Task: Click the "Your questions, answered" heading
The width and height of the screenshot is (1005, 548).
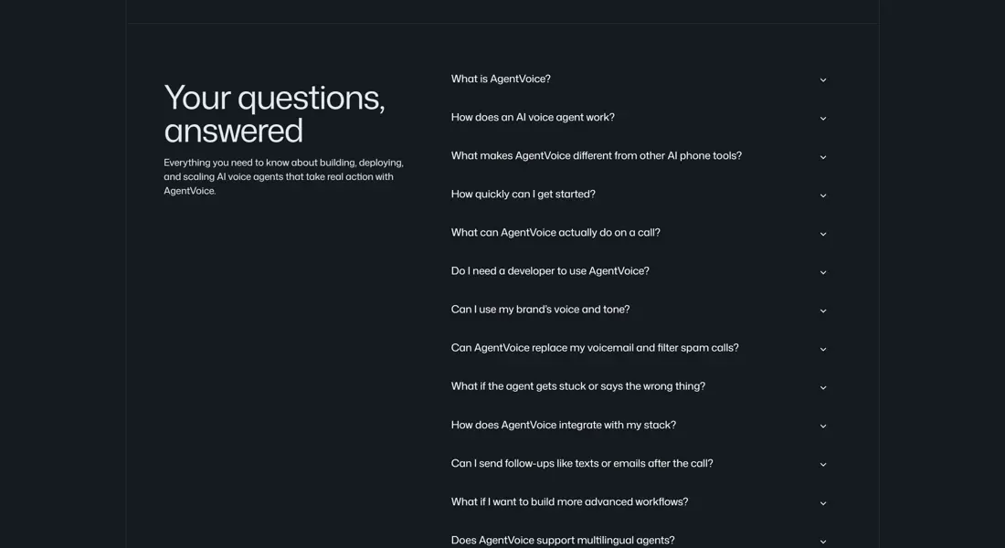Action: pyautogui.click(x=274, y=111)
